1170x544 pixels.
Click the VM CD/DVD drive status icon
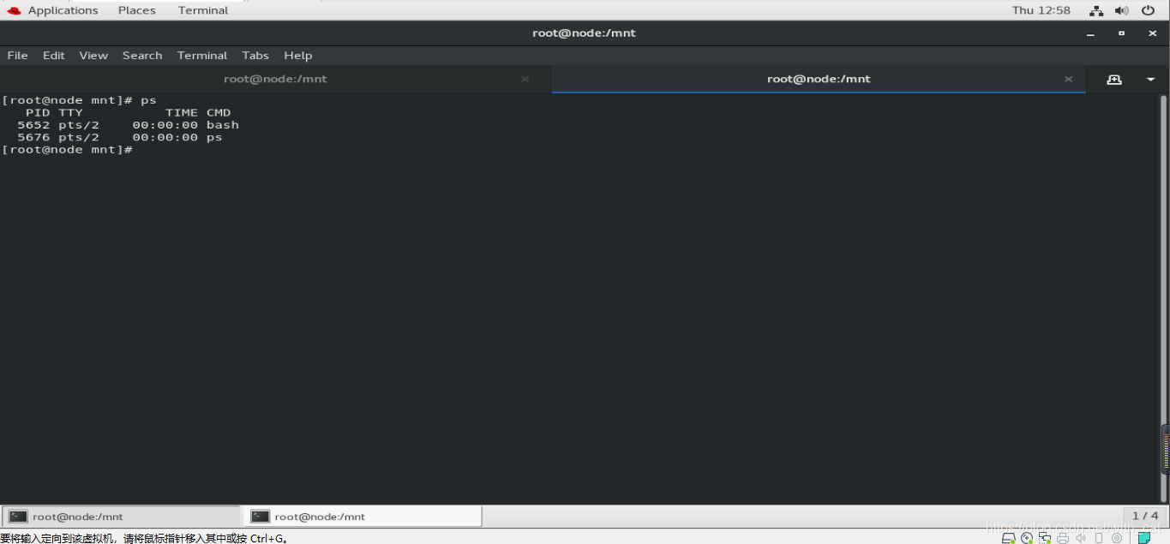(x=1027, y=538)
